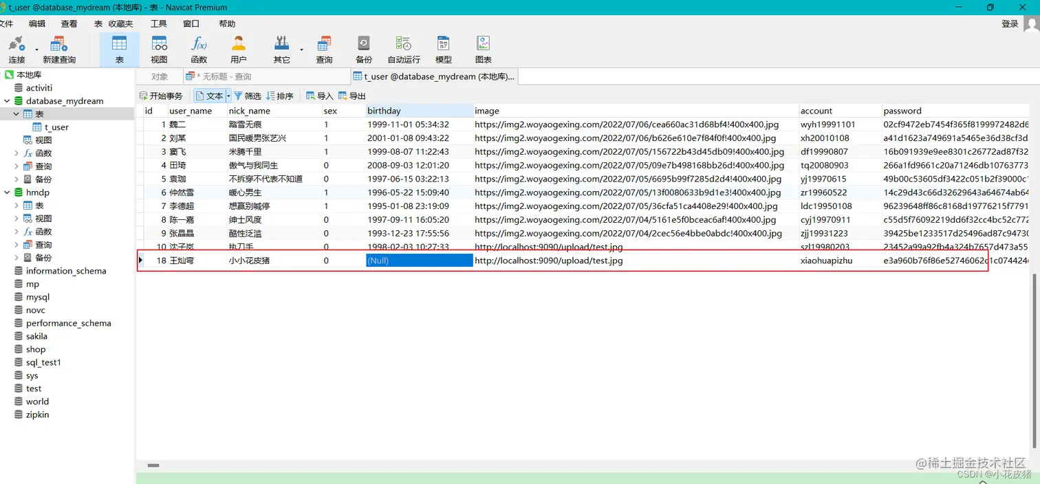The image size is (1040, 484).
Task: Expand the 查询 node under database_mydream
Action: point(17,166)
